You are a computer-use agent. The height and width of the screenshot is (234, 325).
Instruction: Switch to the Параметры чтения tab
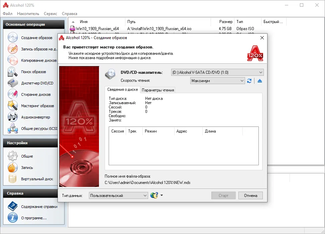coord(158,90)
